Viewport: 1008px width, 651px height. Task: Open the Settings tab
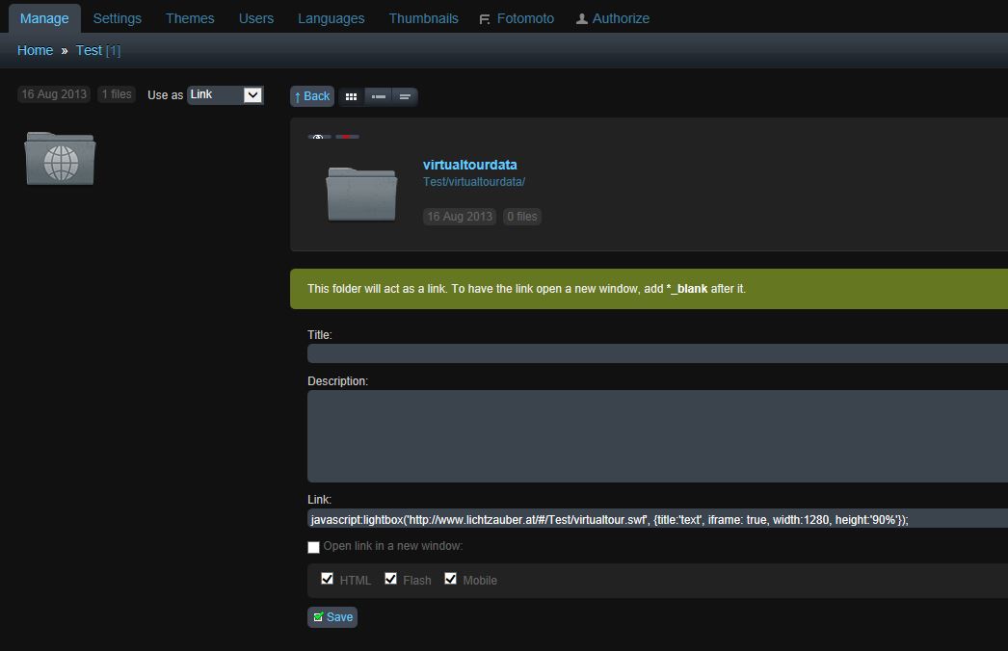pyautogui.click(x=117, y=18)
